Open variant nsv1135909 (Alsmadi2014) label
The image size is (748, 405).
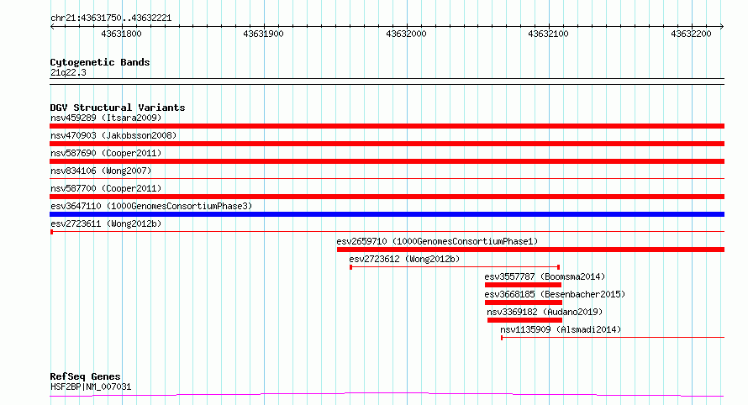pos(561,329)
